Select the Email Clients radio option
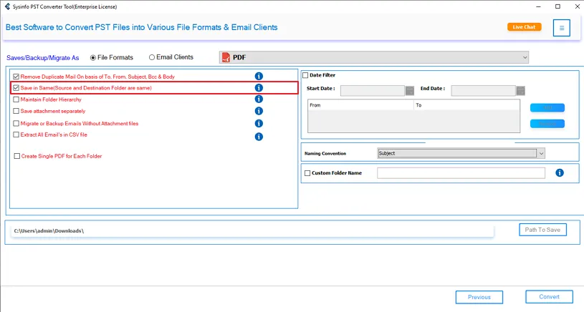This screenshot has width=584, height=312. [x=152, y=57]
